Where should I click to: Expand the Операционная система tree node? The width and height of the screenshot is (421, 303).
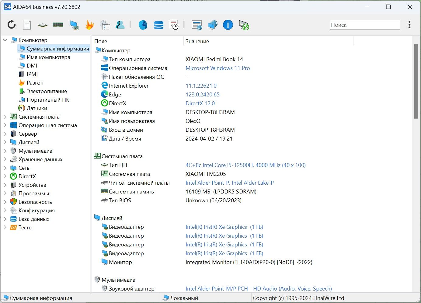(x=5, y=125)
